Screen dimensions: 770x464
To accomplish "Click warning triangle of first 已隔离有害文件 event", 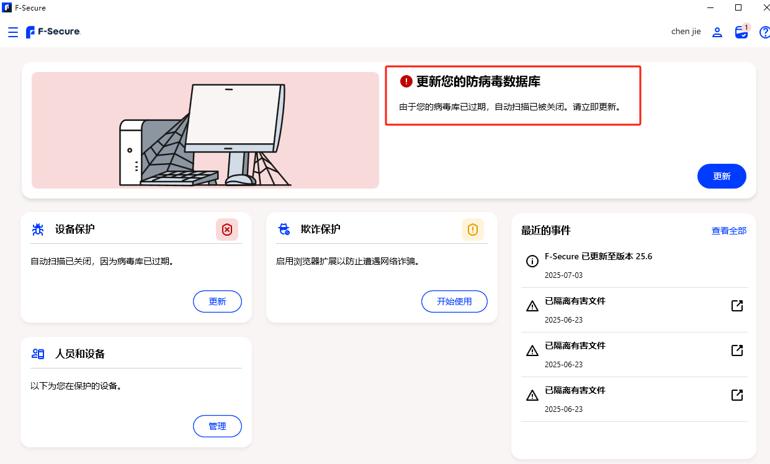I will 532,306.
